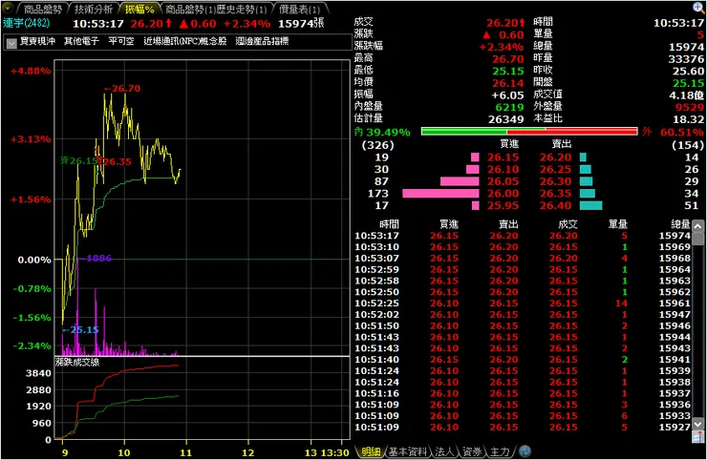707x460 pixels.
Task: Switch to the 技術分析 tab
Action: [x=93, y=9]
